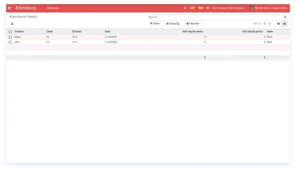Select the checkbox for John
The width and height of the screenshot is (296, 171).
pos(10,42)
